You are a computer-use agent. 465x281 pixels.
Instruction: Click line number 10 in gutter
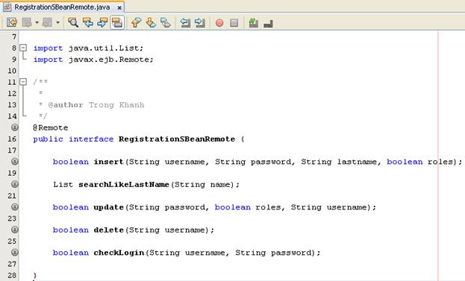point(12,71)
